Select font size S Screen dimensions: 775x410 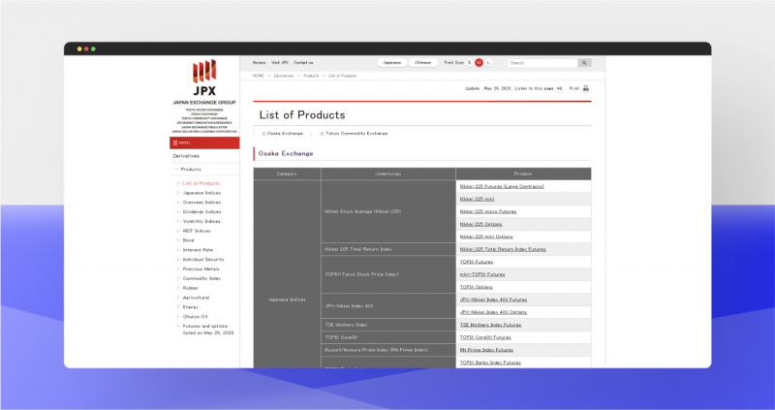pos(470,63)
